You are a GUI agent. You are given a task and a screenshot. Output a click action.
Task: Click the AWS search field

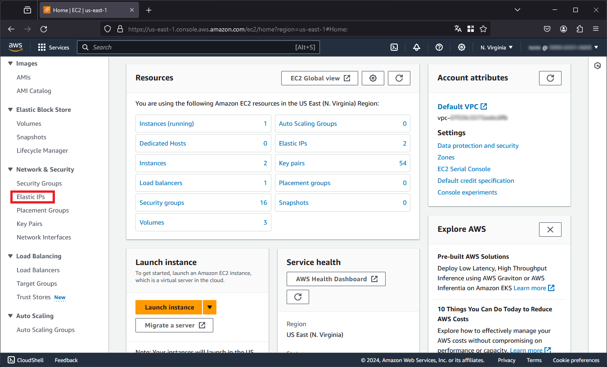(x=198, y=47)
